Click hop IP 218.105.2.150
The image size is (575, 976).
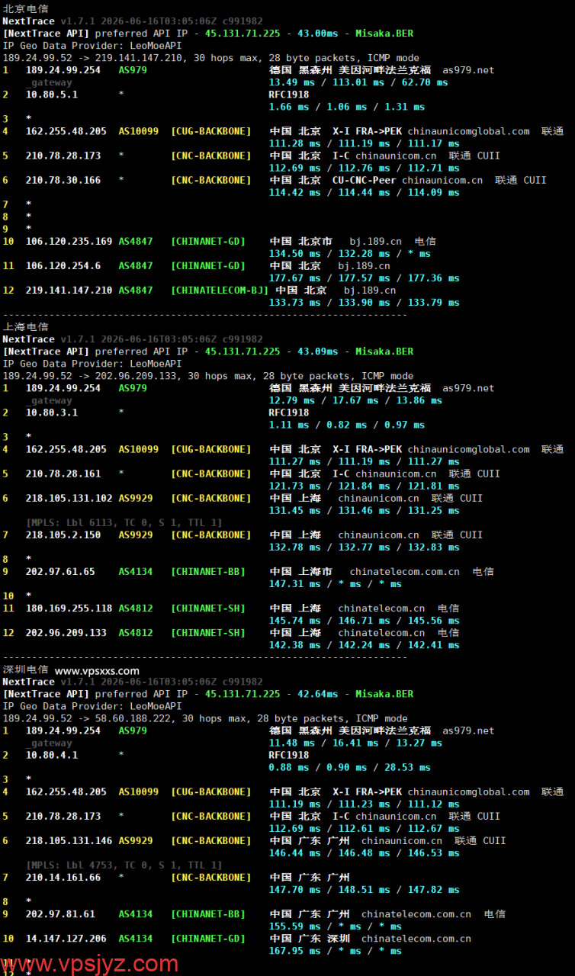63,535
